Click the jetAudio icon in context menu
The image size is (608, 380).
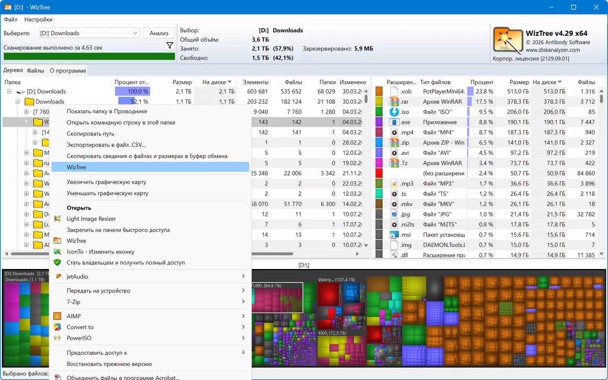pos(58,276)
